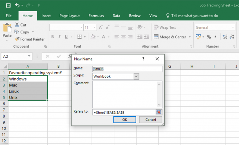Open the General number format dropdown
Screen dimensions: 239x145
233,27
